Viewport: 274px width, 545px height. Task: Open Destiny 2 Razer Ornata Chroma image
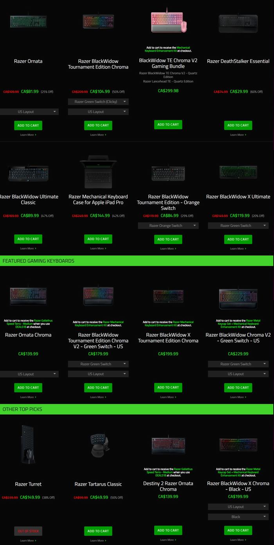pos(168,445)
